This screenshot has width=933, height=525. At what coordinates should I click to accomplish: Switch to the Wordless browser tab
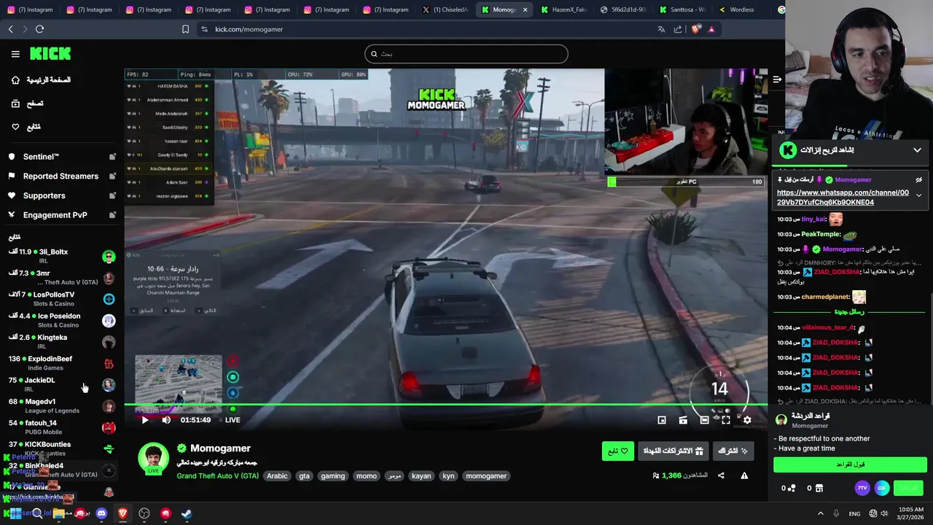(741, 9)
